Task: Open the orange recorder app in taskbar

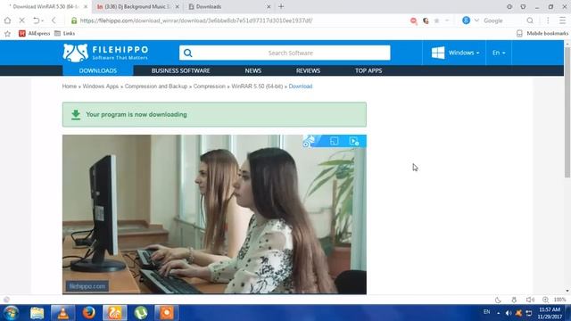Action: (x=167, y=313)
